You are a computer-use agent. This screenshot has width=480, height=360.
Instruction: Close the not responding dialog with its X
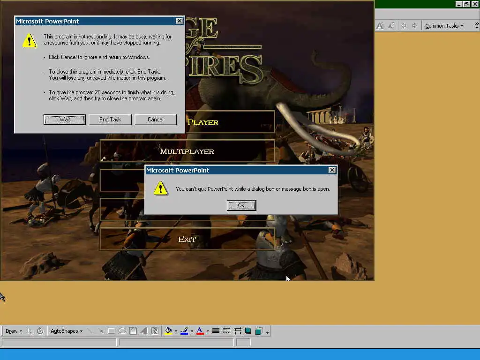180,21
